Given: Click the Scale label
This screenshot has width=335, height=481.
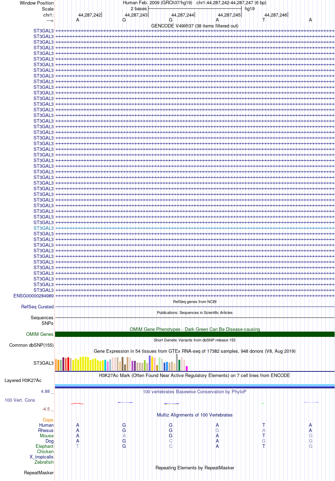Looking at the screenshot, I should click(48, 9).
